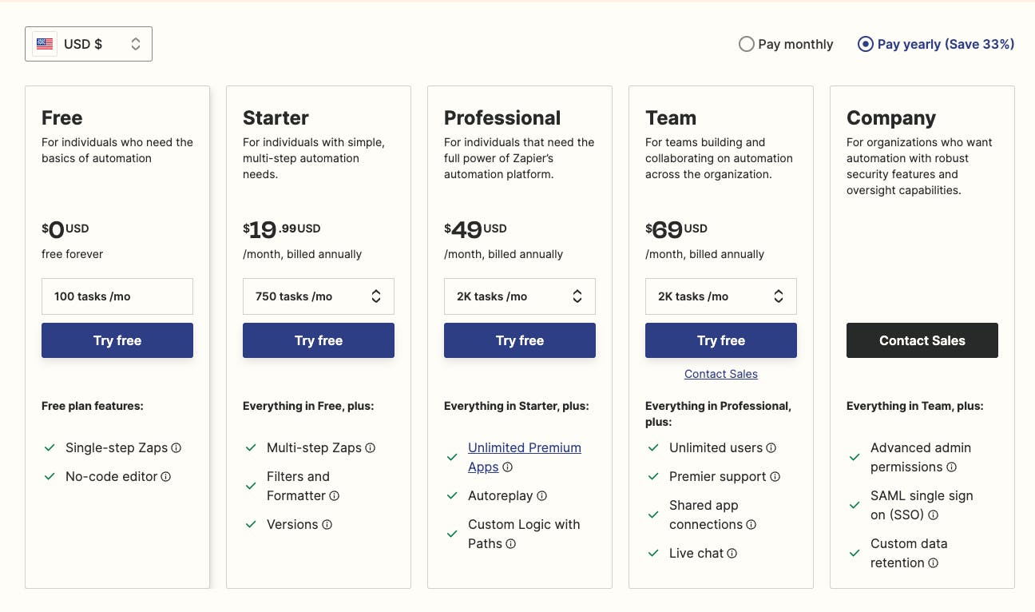Select Pay yearly (Save 33%) option
The width and height of the screenshot is (1035, 612).
tap(865, 44)
